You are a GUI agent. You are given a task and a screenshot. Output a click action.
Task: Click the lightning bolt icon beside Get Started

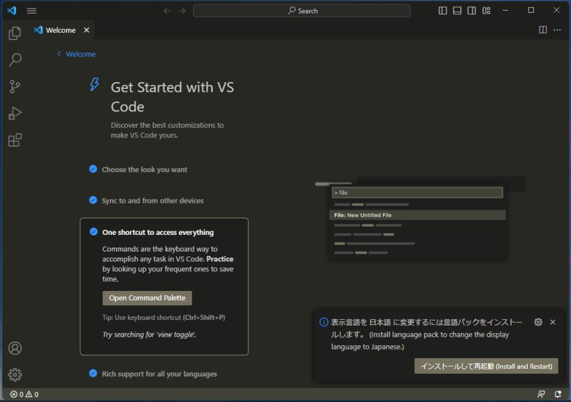[94, 84]
